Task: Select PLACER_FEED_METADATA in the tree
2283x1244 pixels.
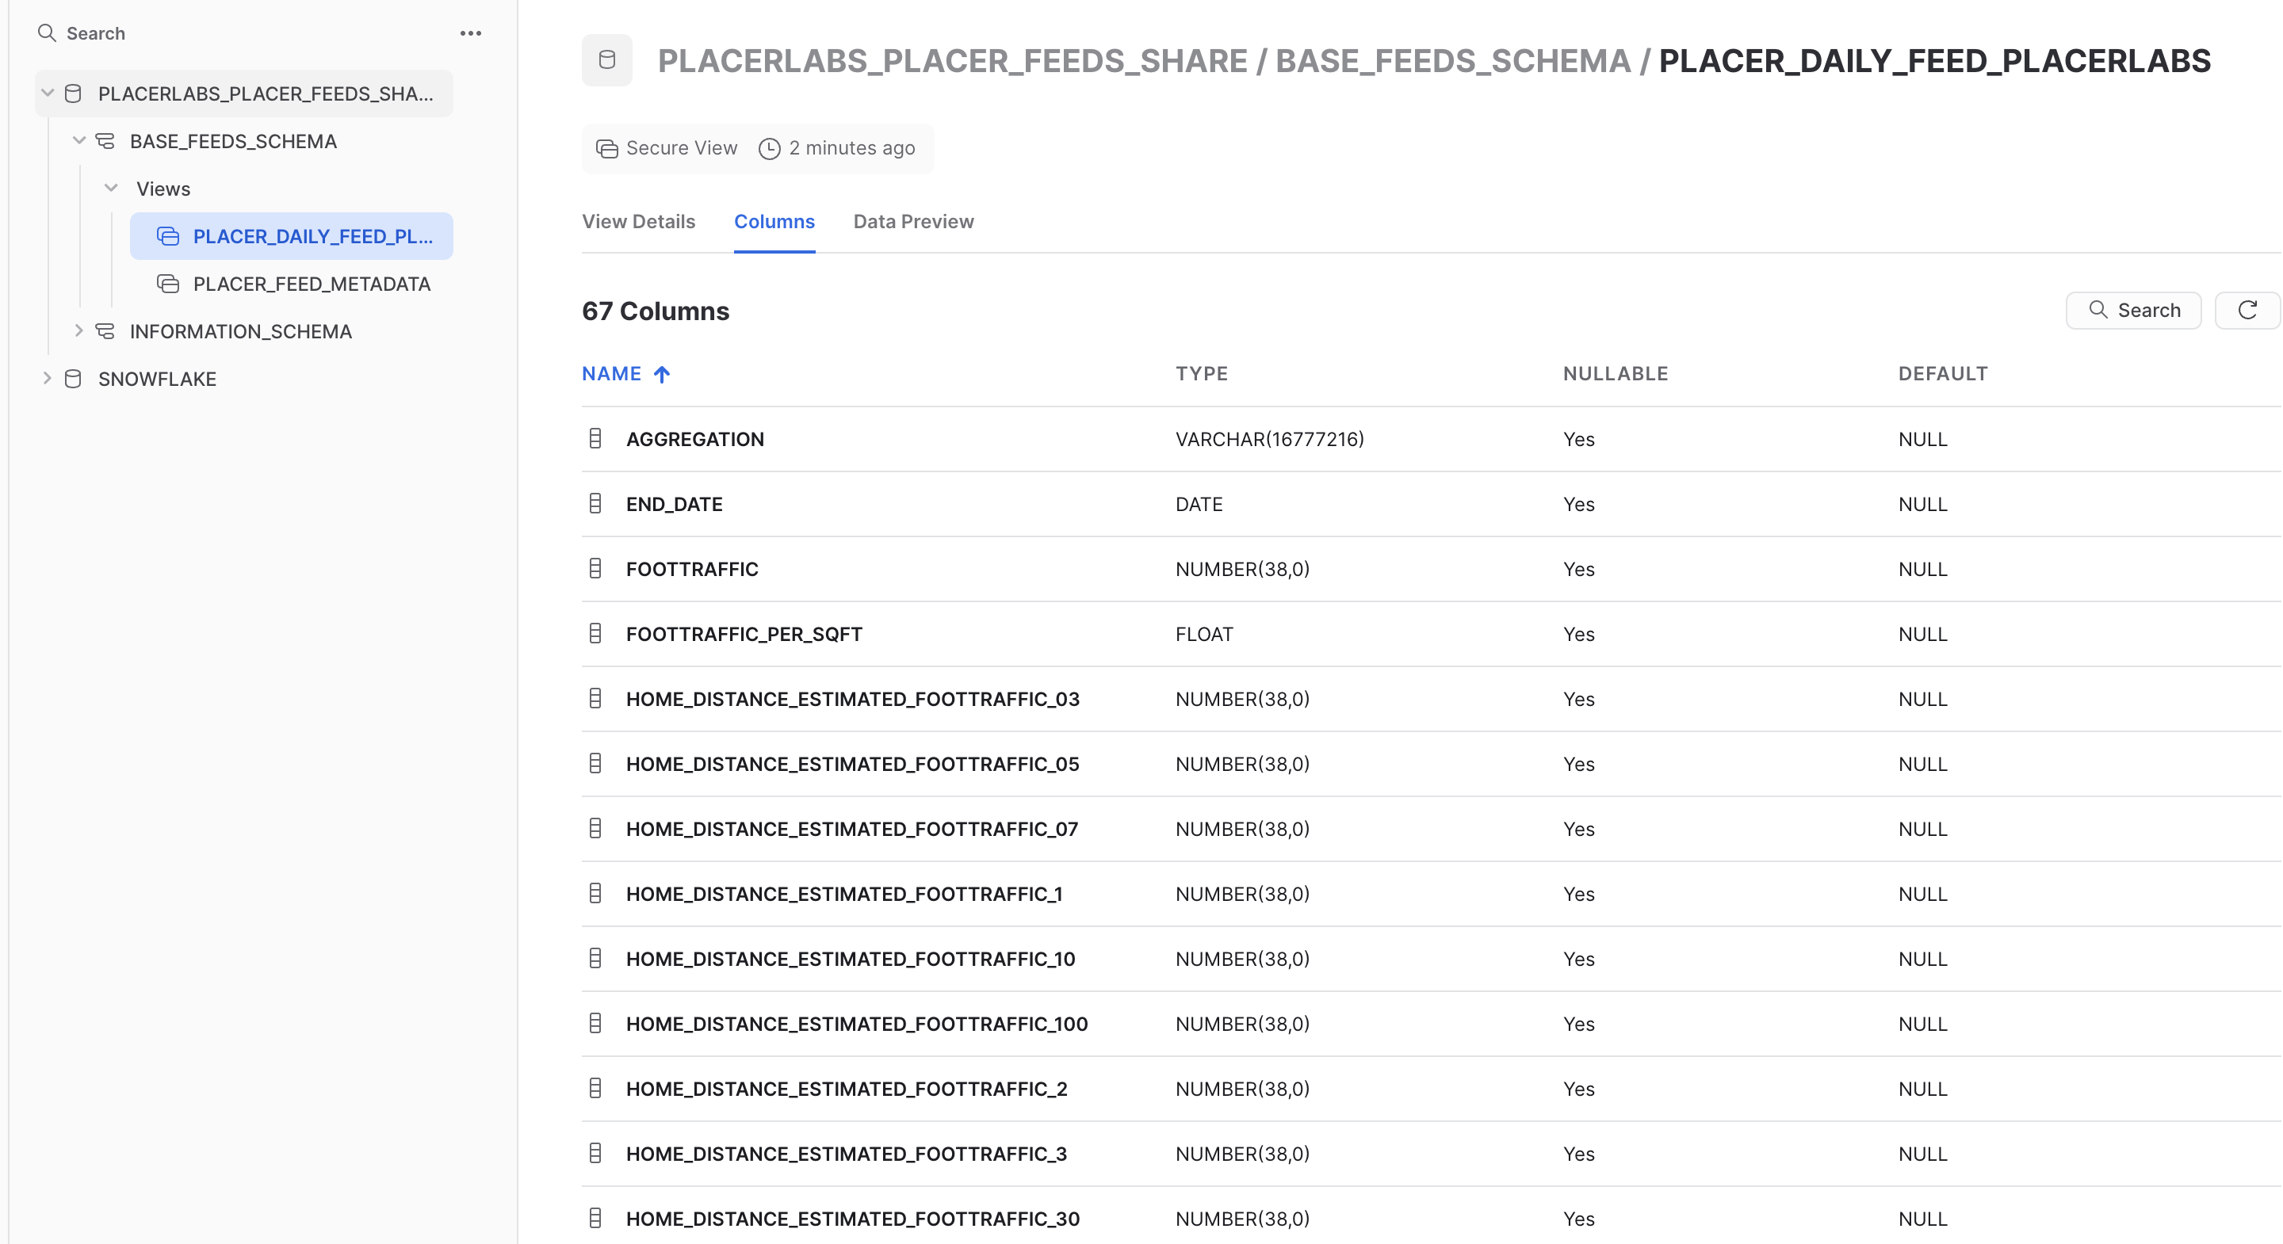Action: (311, 284)
